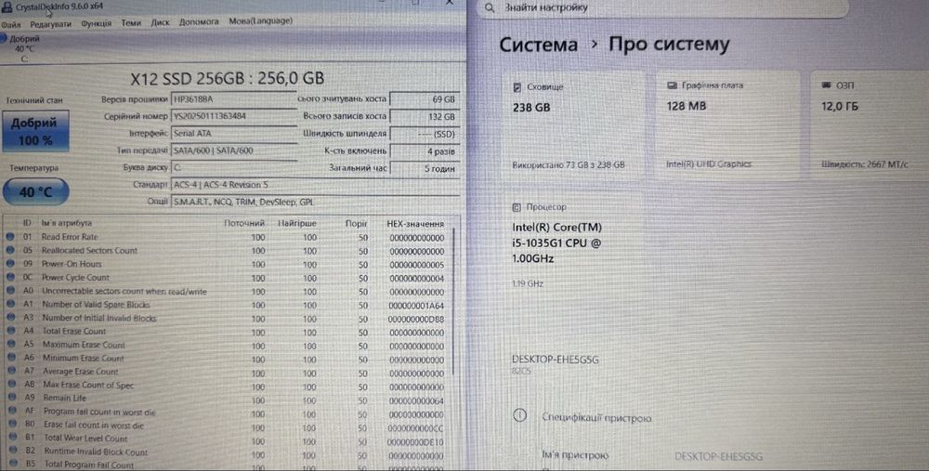This screenshot has height=471, width=929.
Task: Click the Специфікації пристрою section header
Action: pos(596,418)
